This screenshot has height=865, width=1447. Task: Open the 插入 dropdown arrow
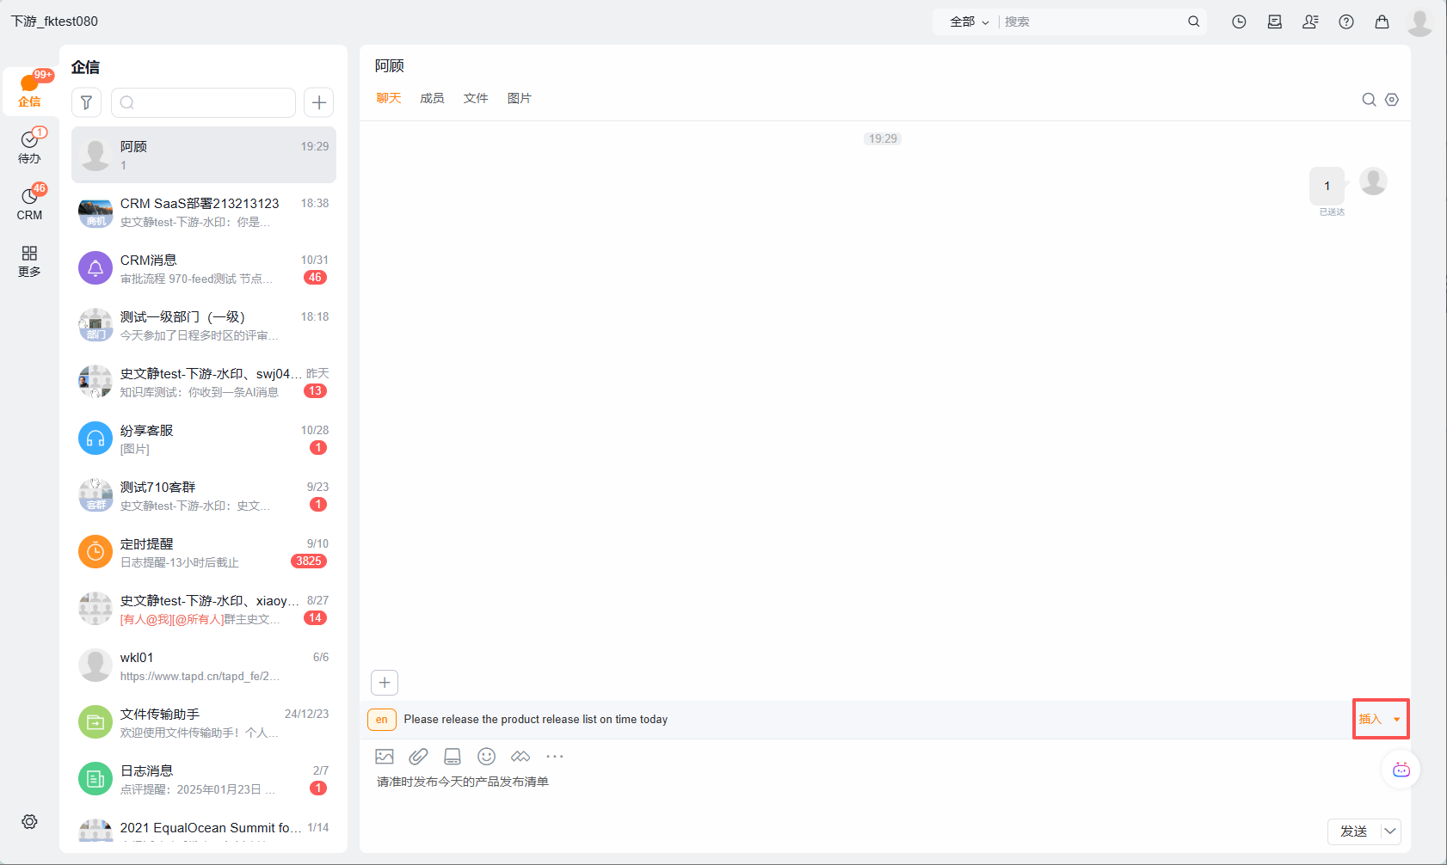point(1396,720)
